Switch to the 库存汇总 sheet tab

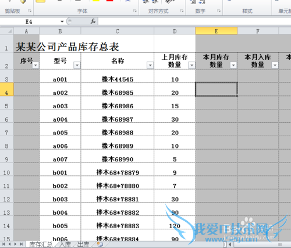coord(41,245)
